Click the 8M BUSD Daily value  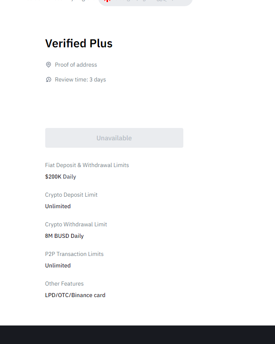(x=64, y=236)
